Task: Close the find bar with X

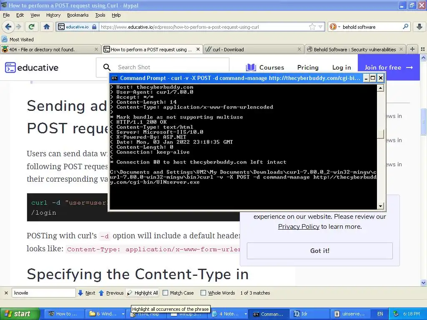Action: click(x=6, y=293)
